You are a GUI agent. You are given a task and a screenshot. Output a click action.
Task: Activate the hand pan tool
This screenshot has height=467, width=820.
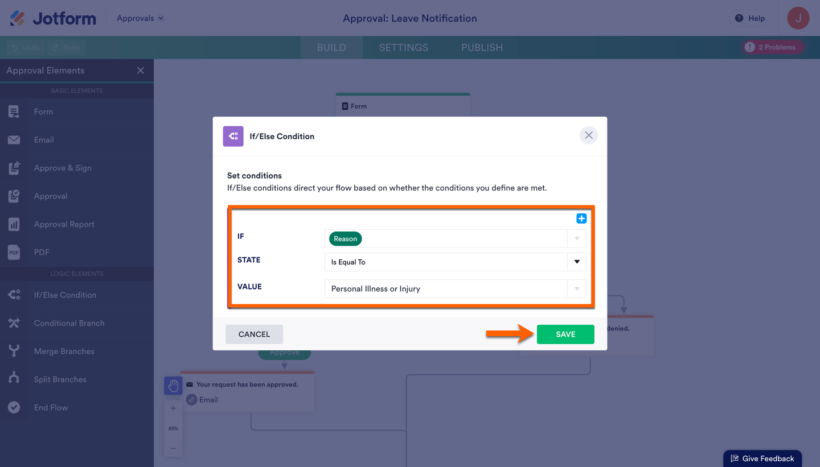click(173, 386)
